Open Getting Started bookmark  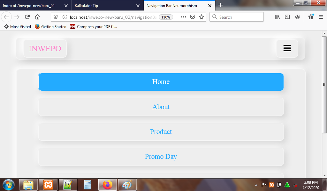point(51,27)
